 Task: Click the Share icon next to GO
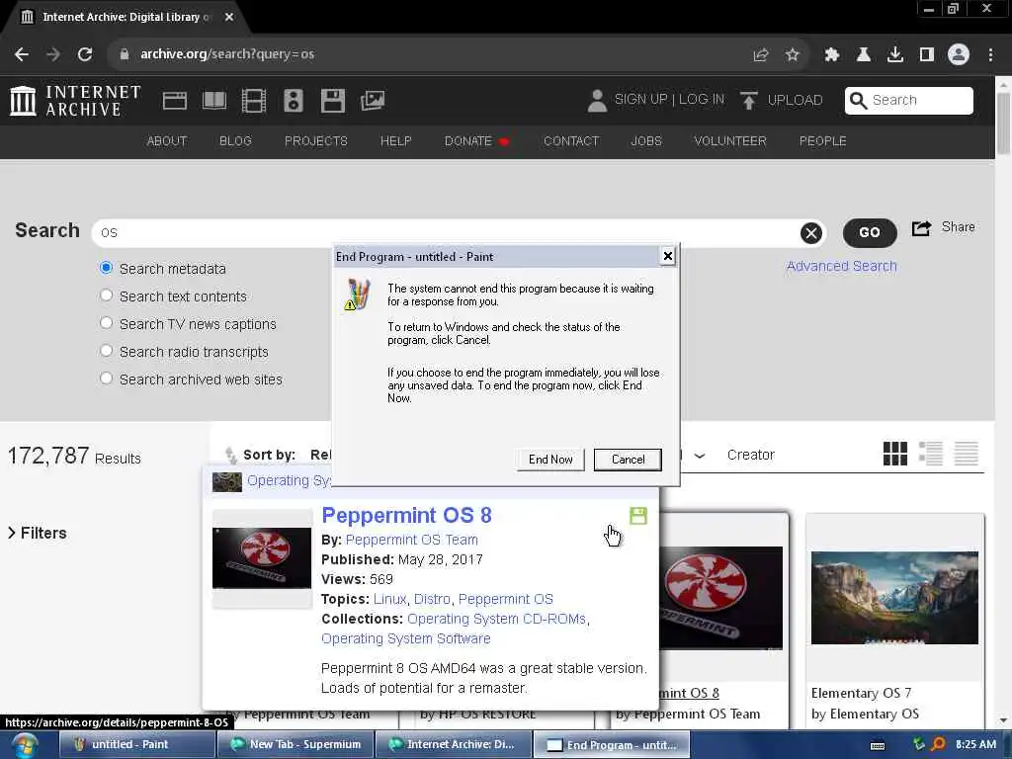922,228
